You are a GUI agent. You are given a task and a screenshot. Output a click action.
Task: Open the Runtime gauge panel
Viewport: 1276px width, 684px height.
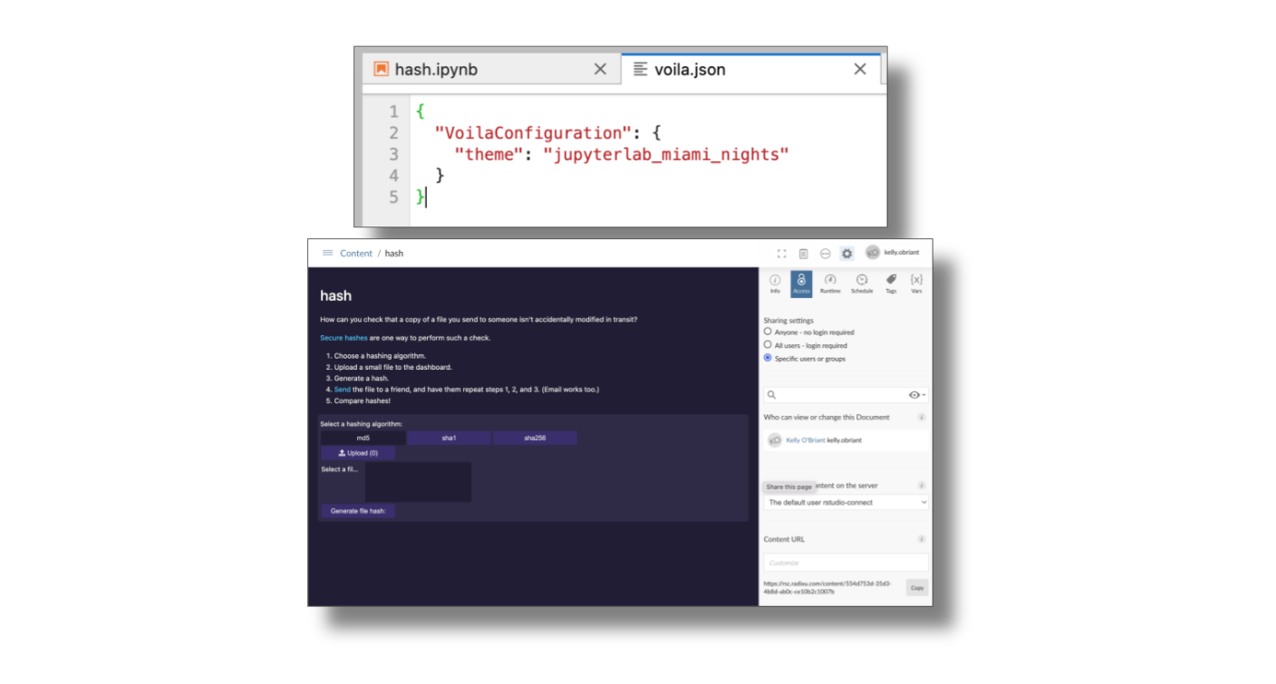pos(830,284)
